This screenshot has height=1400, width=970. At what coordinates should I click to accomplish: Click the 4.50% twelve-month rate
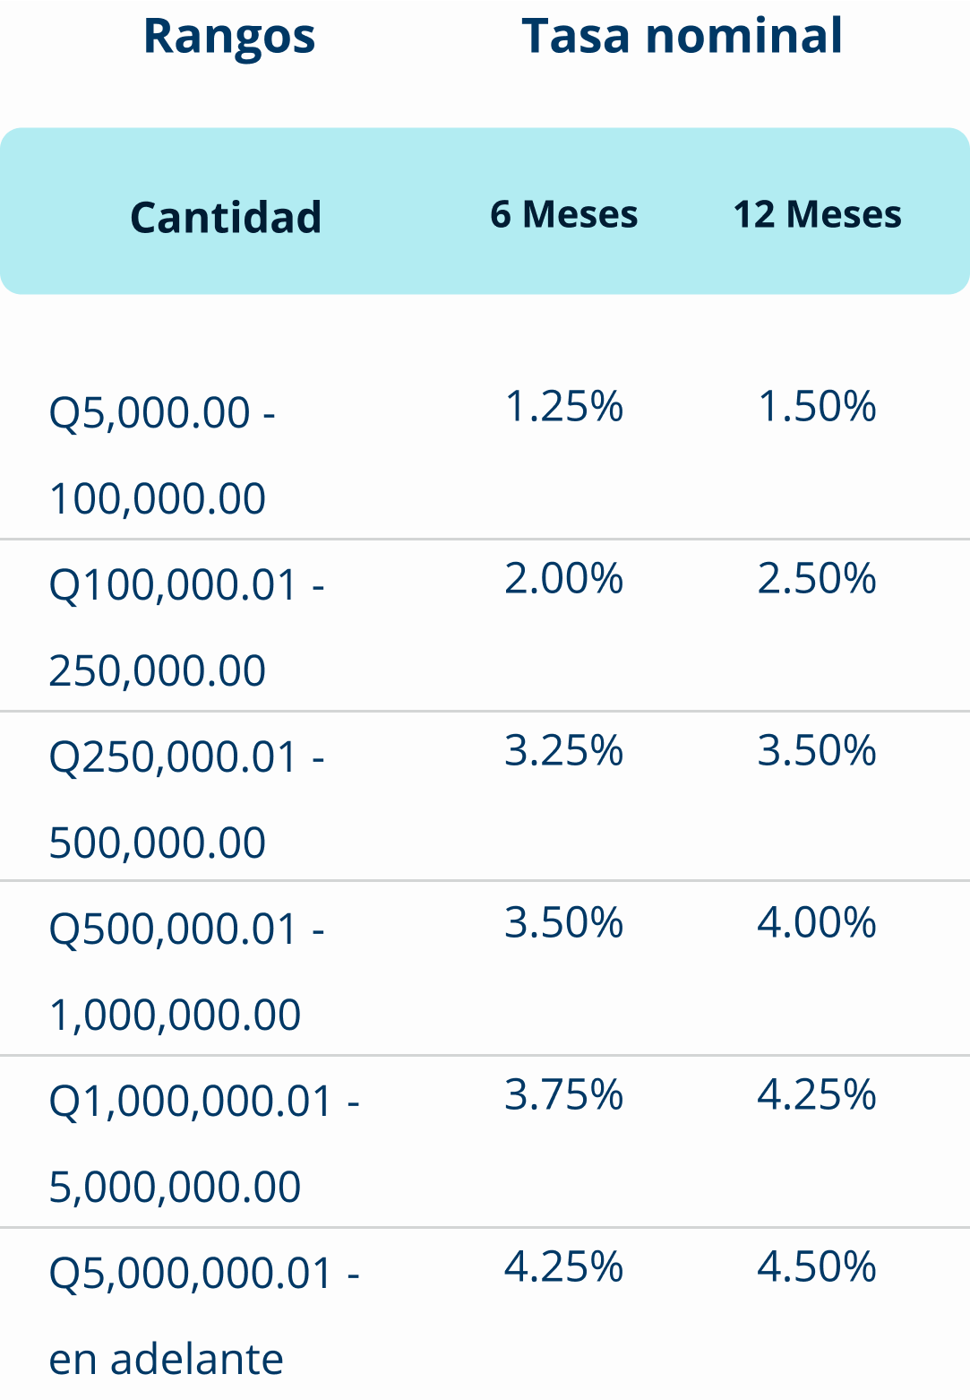click(x=817, y=1266)
